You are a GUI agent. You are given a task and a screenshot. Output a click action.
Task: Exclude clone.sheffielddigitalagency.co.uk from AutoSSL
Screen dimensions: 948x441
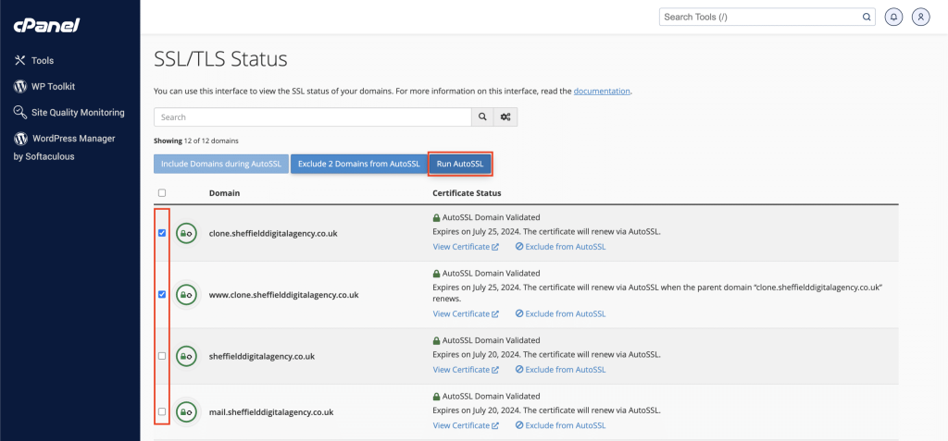[x=560, y=247]
